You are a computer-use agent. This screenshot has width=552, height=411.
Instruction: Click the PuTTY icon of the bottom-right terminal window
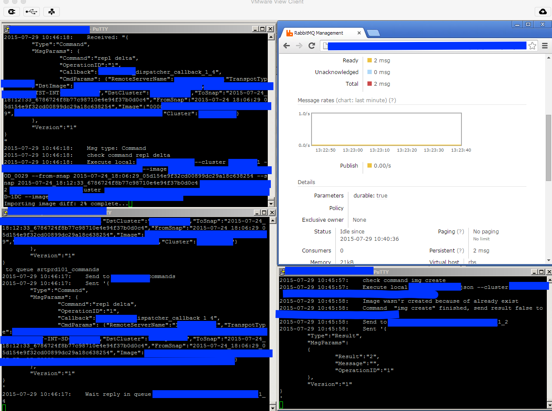(282, 272)
